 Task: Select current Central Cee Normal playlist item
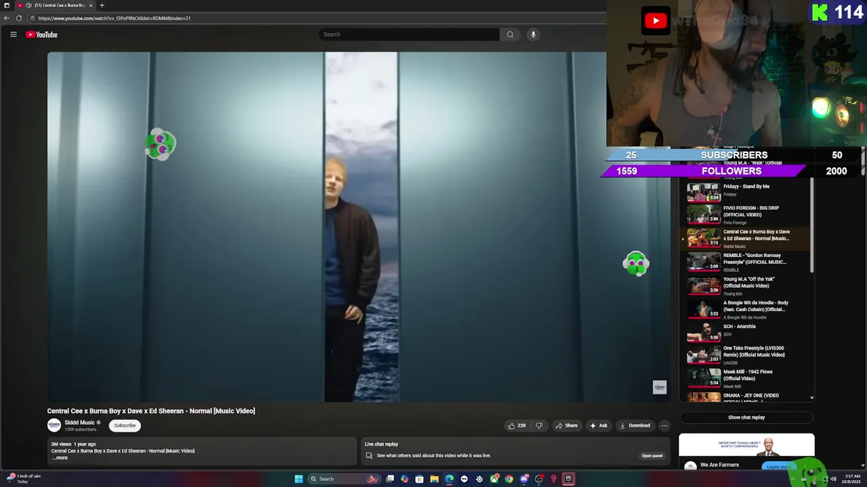[x=745, y=238]
